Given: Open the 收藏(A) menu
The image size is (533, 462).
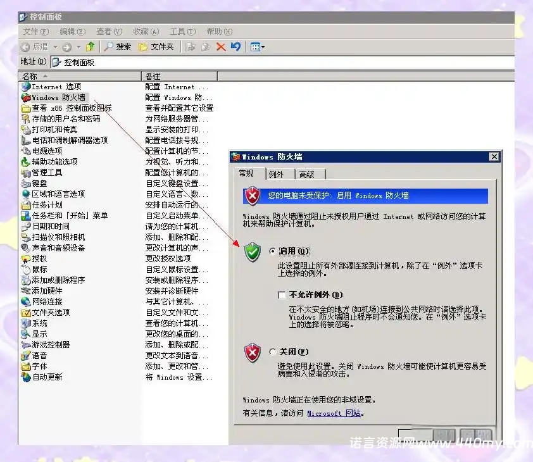Looking at the screenshot, I should tap(146, 32).
